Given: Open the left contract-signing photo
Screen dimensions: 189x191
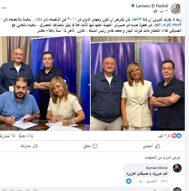Looking at the screenshot, I should pos(45,83).
